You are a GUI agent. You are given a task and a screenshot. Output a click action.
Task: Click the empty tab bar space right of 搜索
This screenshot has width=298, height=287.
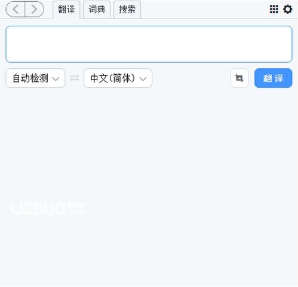[x=204, y=9]
